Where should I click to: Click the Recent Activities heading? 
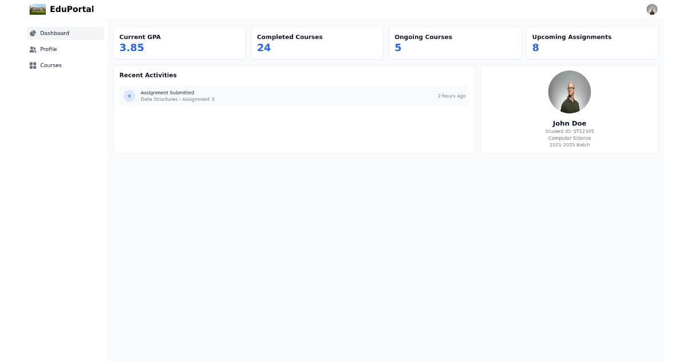coord(147,75)
